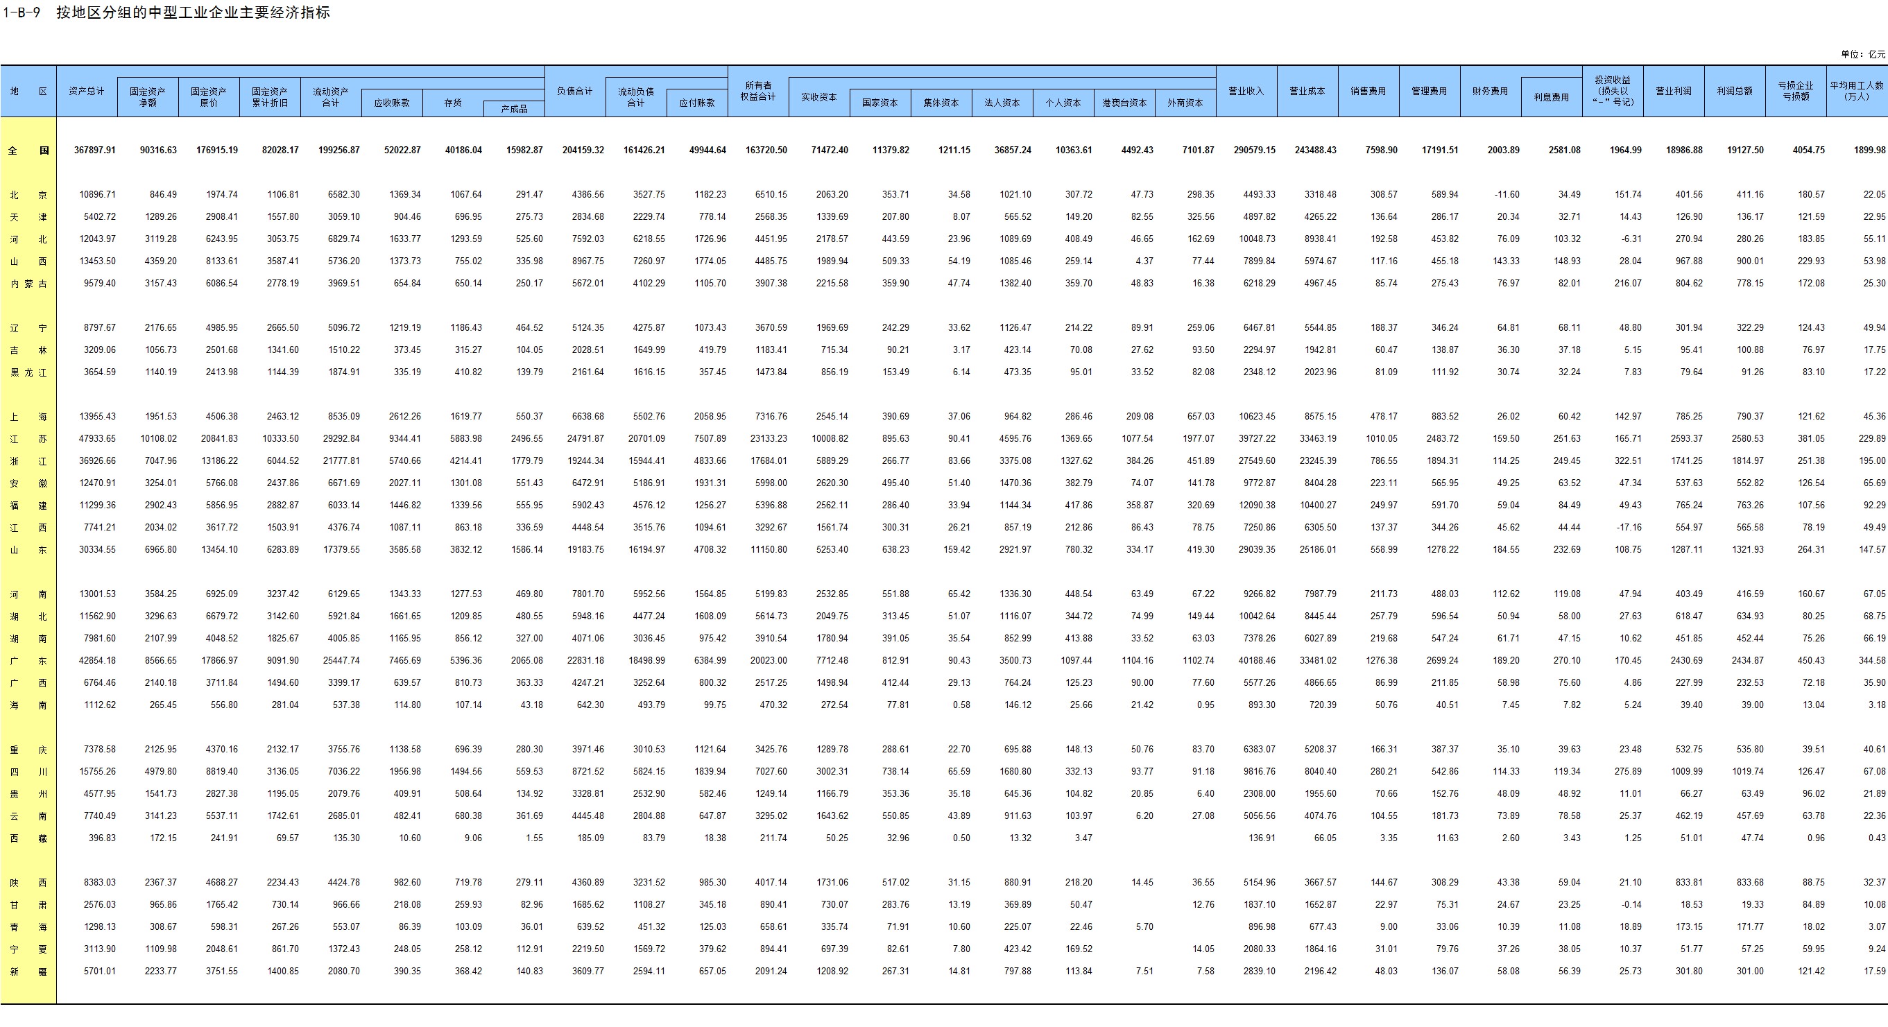Select the 江苏 total assets cell 47933.65
The image size is (1888, 1027).
(96, 439)
